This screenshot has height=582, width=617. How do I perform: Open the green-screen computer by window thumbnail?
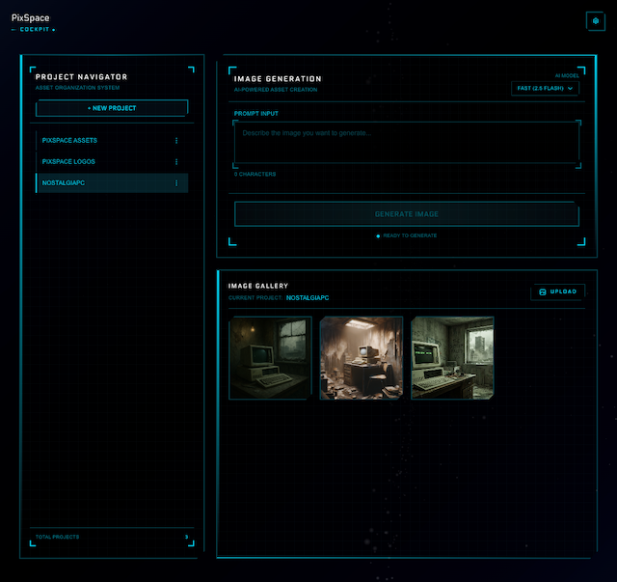tap(452, 358)
